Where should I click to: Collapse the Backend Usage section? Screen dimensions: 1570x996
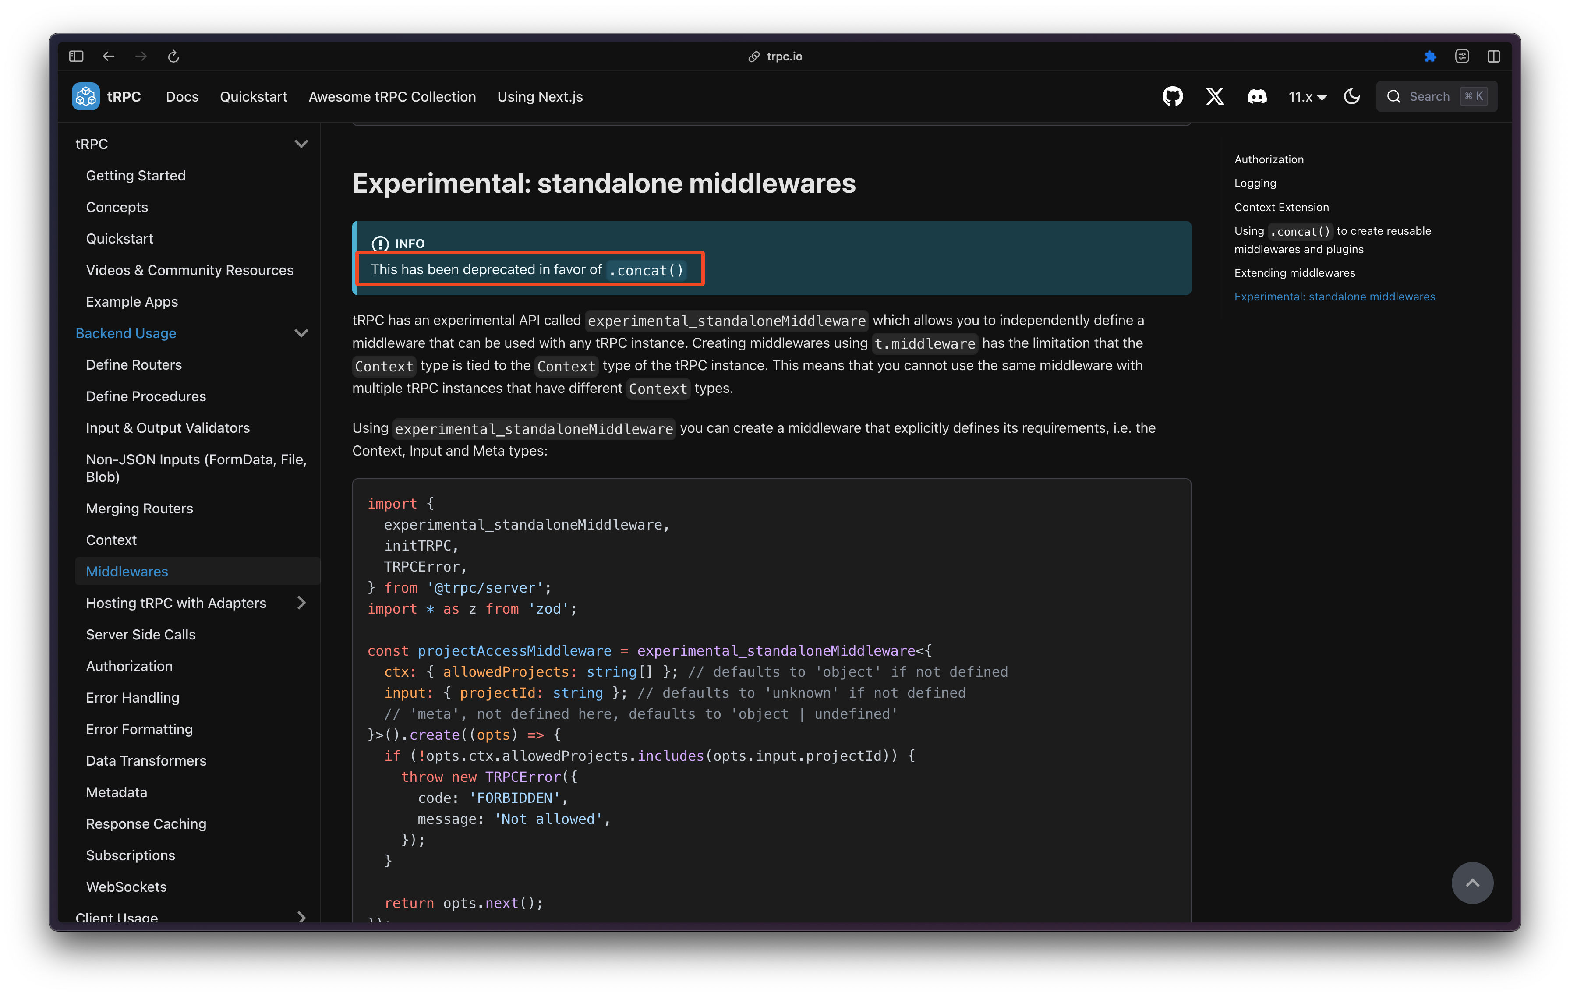tap(301, 333)
